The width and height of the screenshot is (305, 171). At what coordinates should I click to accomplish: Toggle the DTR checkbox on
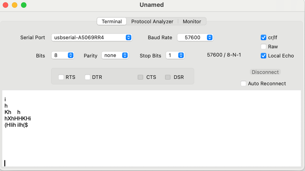point(88,77)
